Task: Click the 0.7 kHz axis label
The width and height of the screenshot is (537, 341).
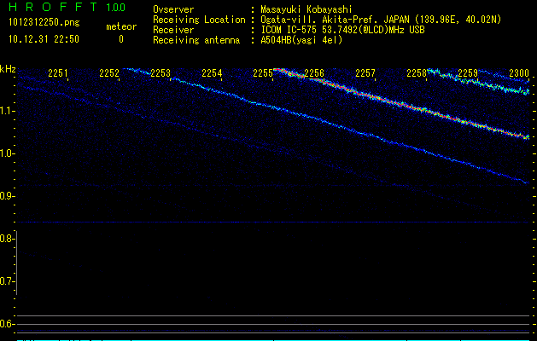Action: point(7,281)
